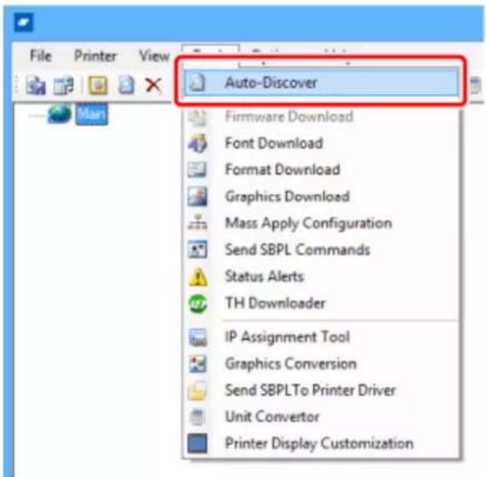The height and width of the screenshot is (477, 486).
Task: Click the Graphics Conversion icon
Action: [198, 364]
